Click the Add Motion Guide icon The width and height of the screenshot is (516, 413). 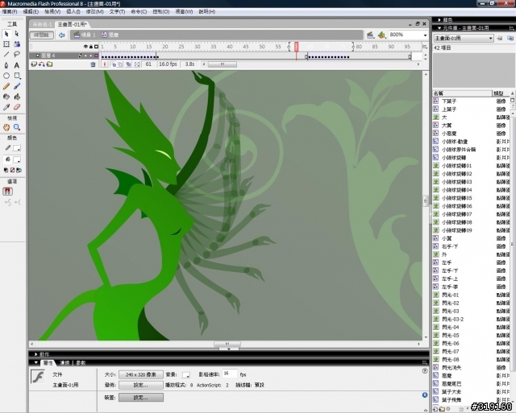coord(41,64)
